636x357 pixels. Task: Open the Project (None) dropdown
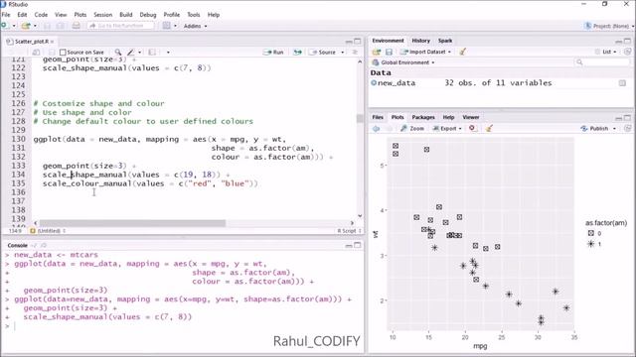point(609,26)
